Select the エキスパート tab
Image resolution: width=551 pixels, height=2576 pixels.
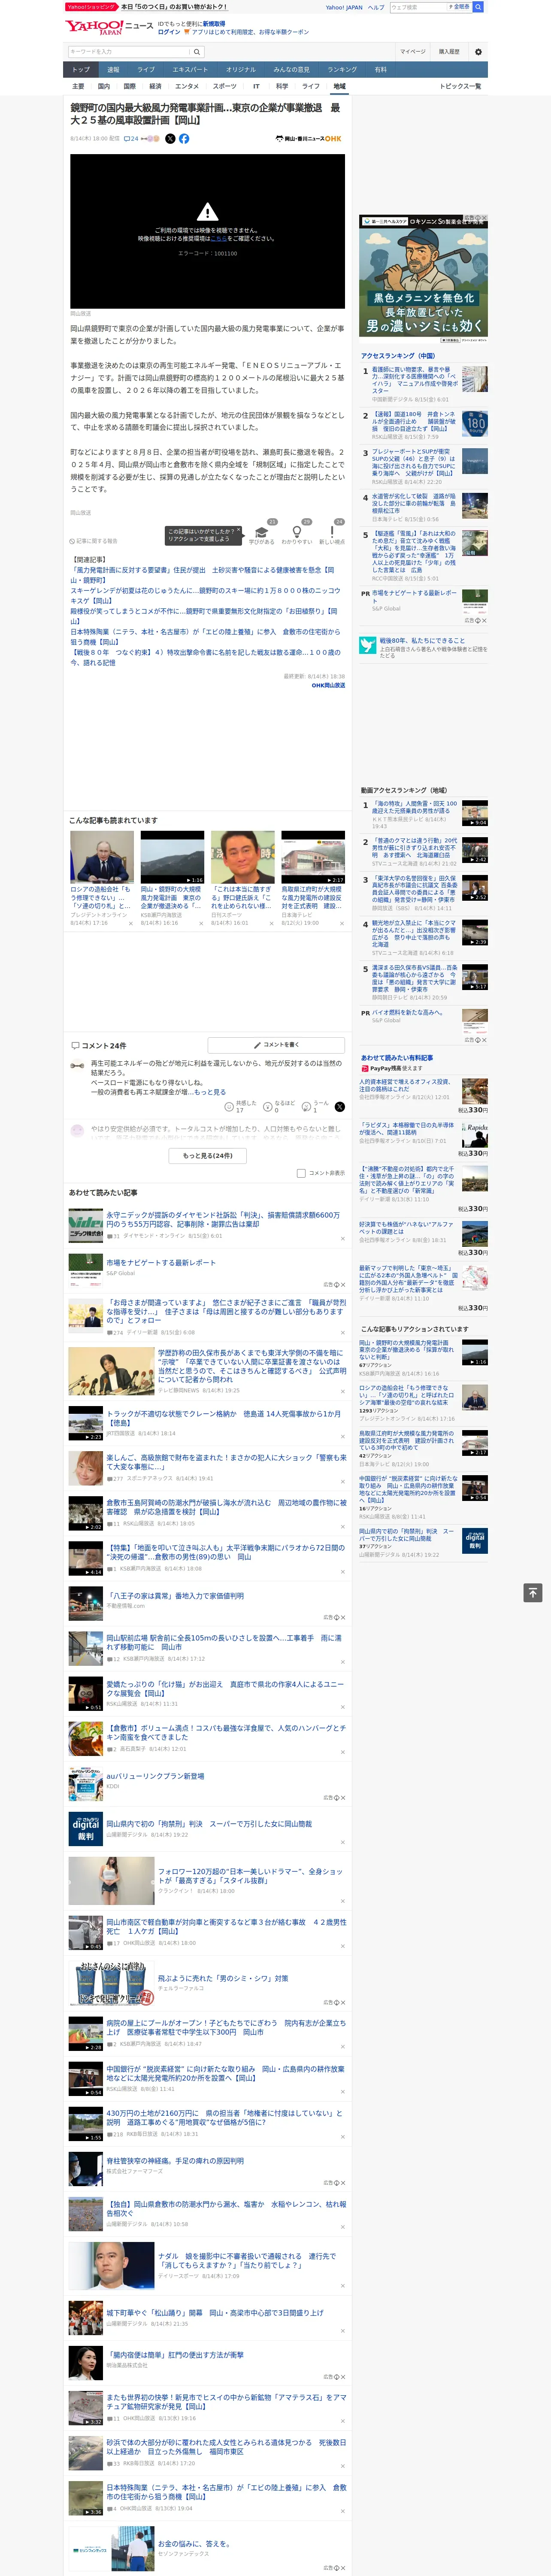pos(190,70)
